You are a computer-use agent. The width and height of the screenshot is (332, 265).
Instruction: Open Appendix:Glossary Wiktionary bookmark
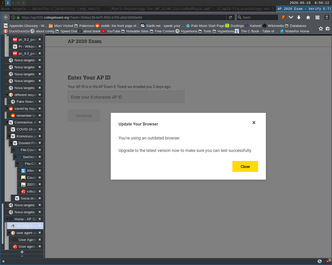26,26
